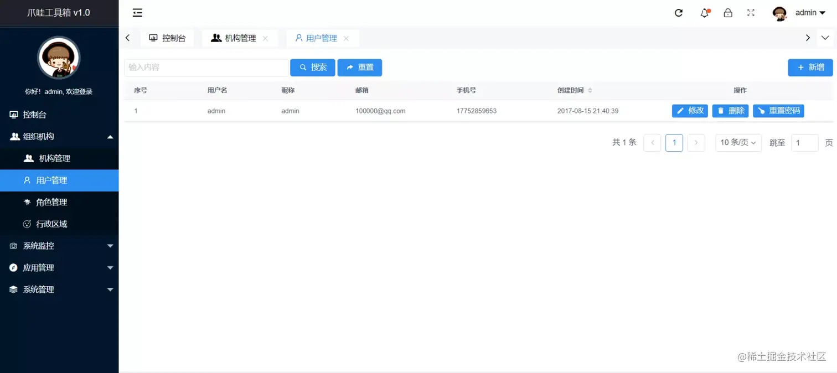Click the 共 1 条 total count text

pyautogui.click(x=624, y=143)
